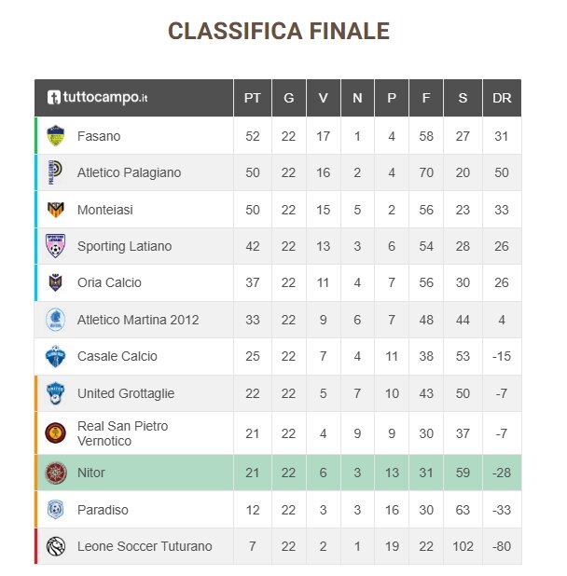Click the V wins column header
The width and height of the screenshot is (567, 576).
coord(323,98)
